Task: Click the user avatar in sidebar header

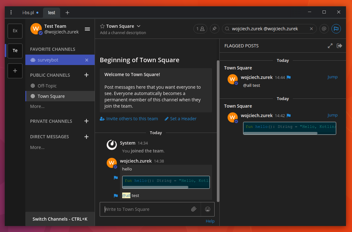Action: (36, 29)
